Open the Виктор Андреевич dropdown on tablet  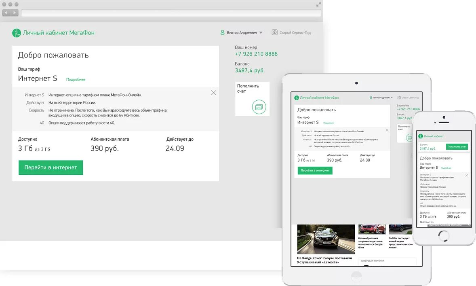pos(381,97)
